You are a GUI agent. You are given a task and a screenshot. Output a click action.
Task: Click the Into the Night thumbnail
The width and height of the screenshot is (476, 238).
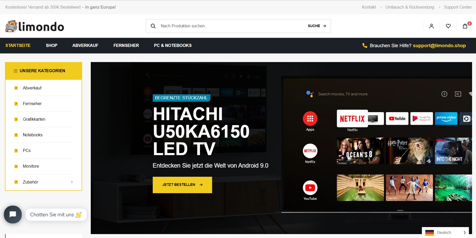pyautogui.click(x=454, y=151)
